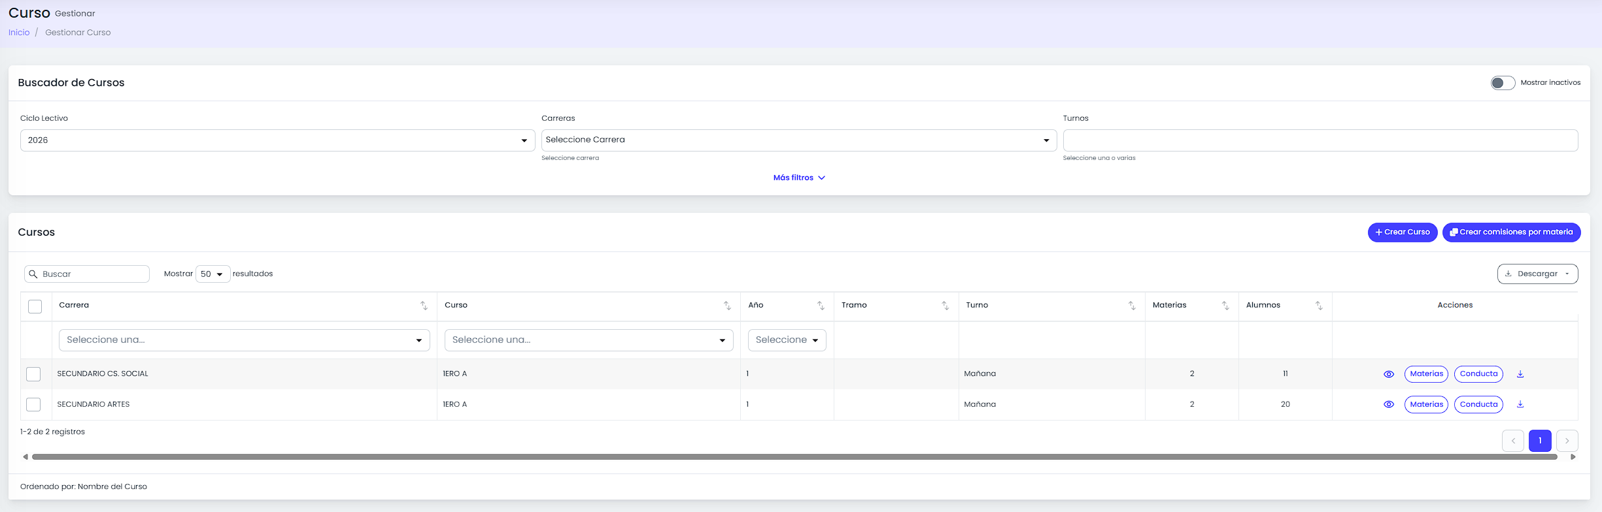Open the Ciclo Lectivo 2026 dropdown

pos(278,140)
